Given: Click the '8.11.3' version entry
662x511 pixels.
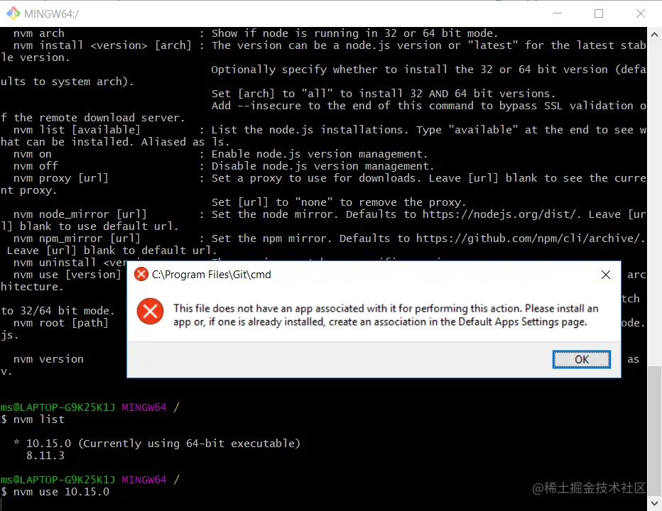Looking at the screenshot, I should (45, 456).
